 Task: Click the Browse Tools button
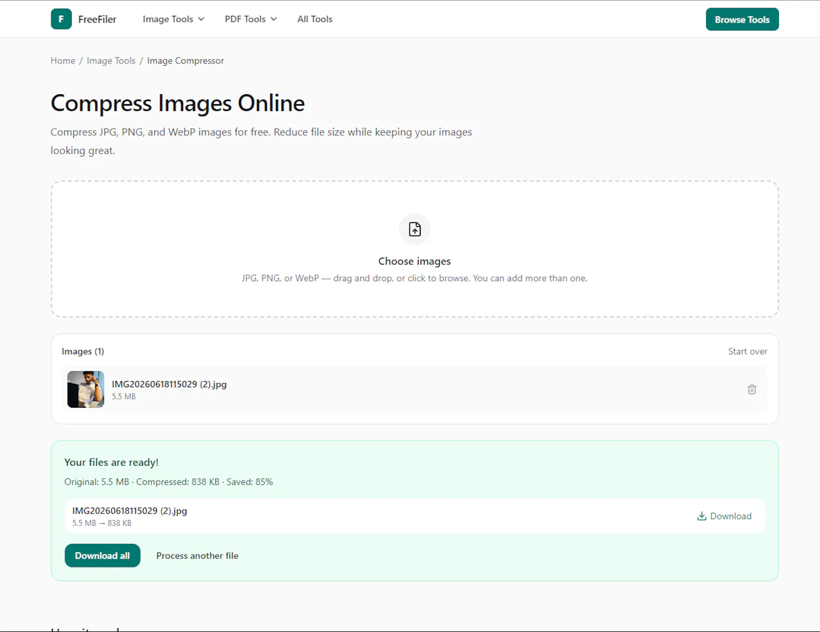pos(742,19)
